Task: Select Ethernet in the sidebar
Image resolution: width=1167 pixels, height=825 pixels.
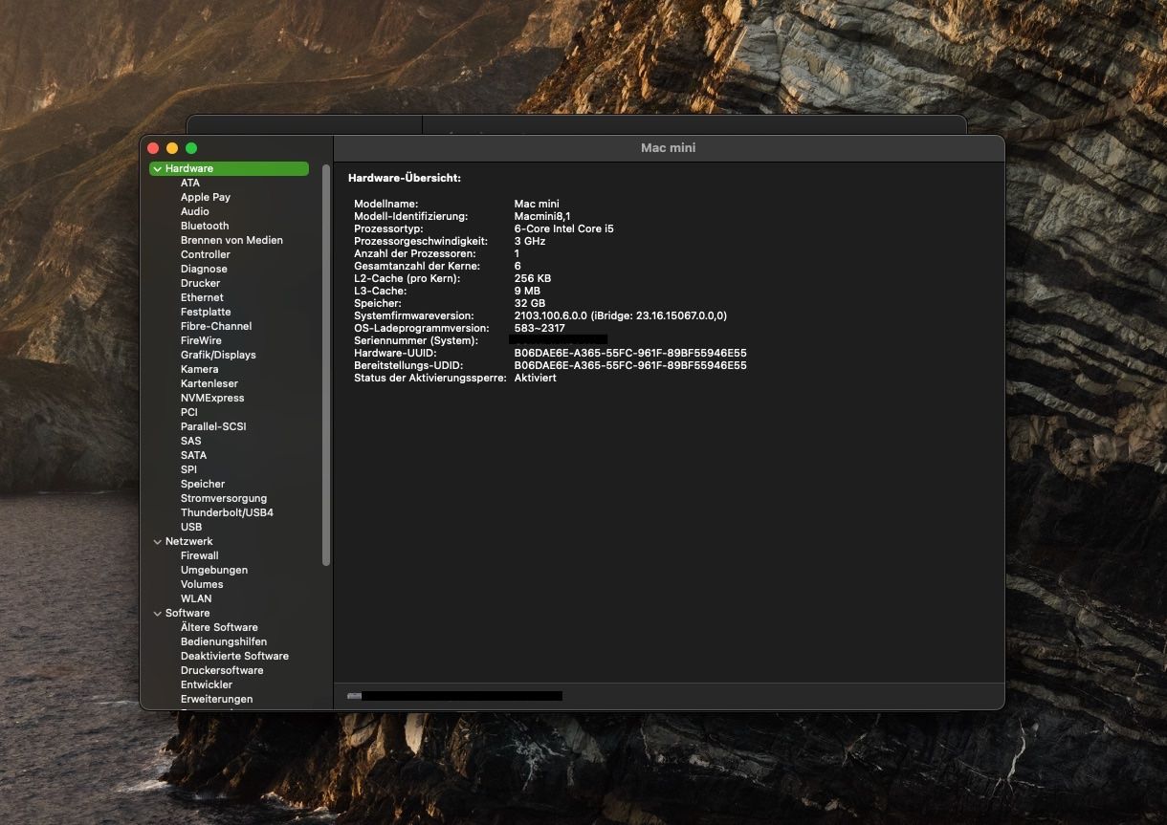Action: pos(202,297)
